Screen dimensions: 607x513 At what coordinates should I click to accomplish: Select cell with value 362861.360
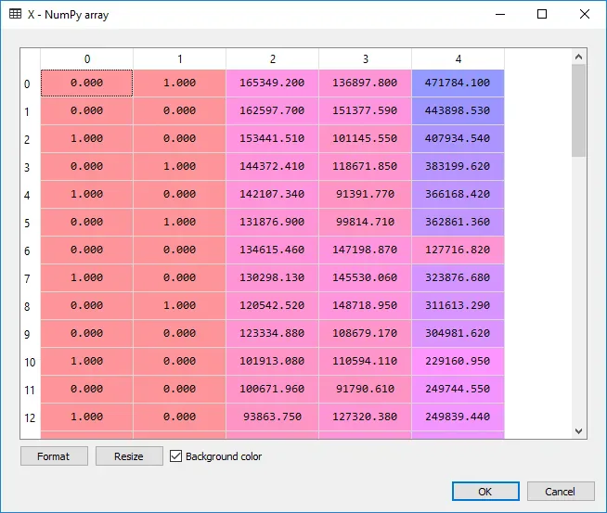tap(458, 223)
